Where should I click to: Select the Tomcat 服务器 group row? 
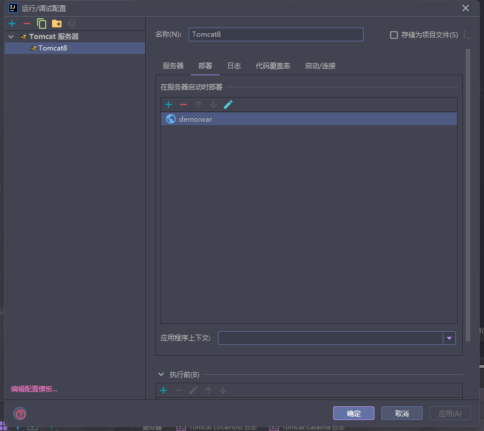coord(75,37)
